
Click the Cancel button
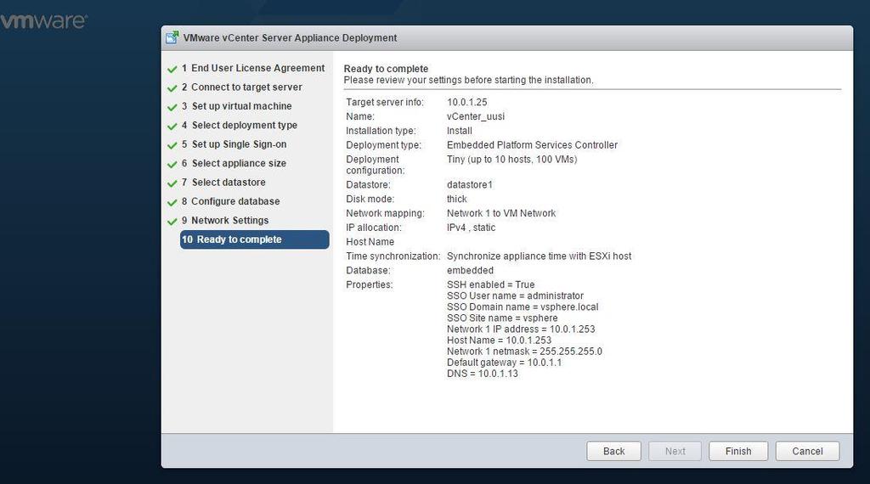(x=807, y=451)
